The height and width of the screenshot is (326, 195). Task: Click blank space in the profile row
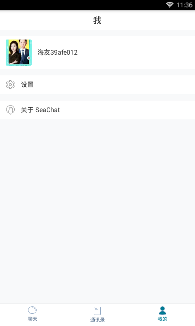coord(135,53)
